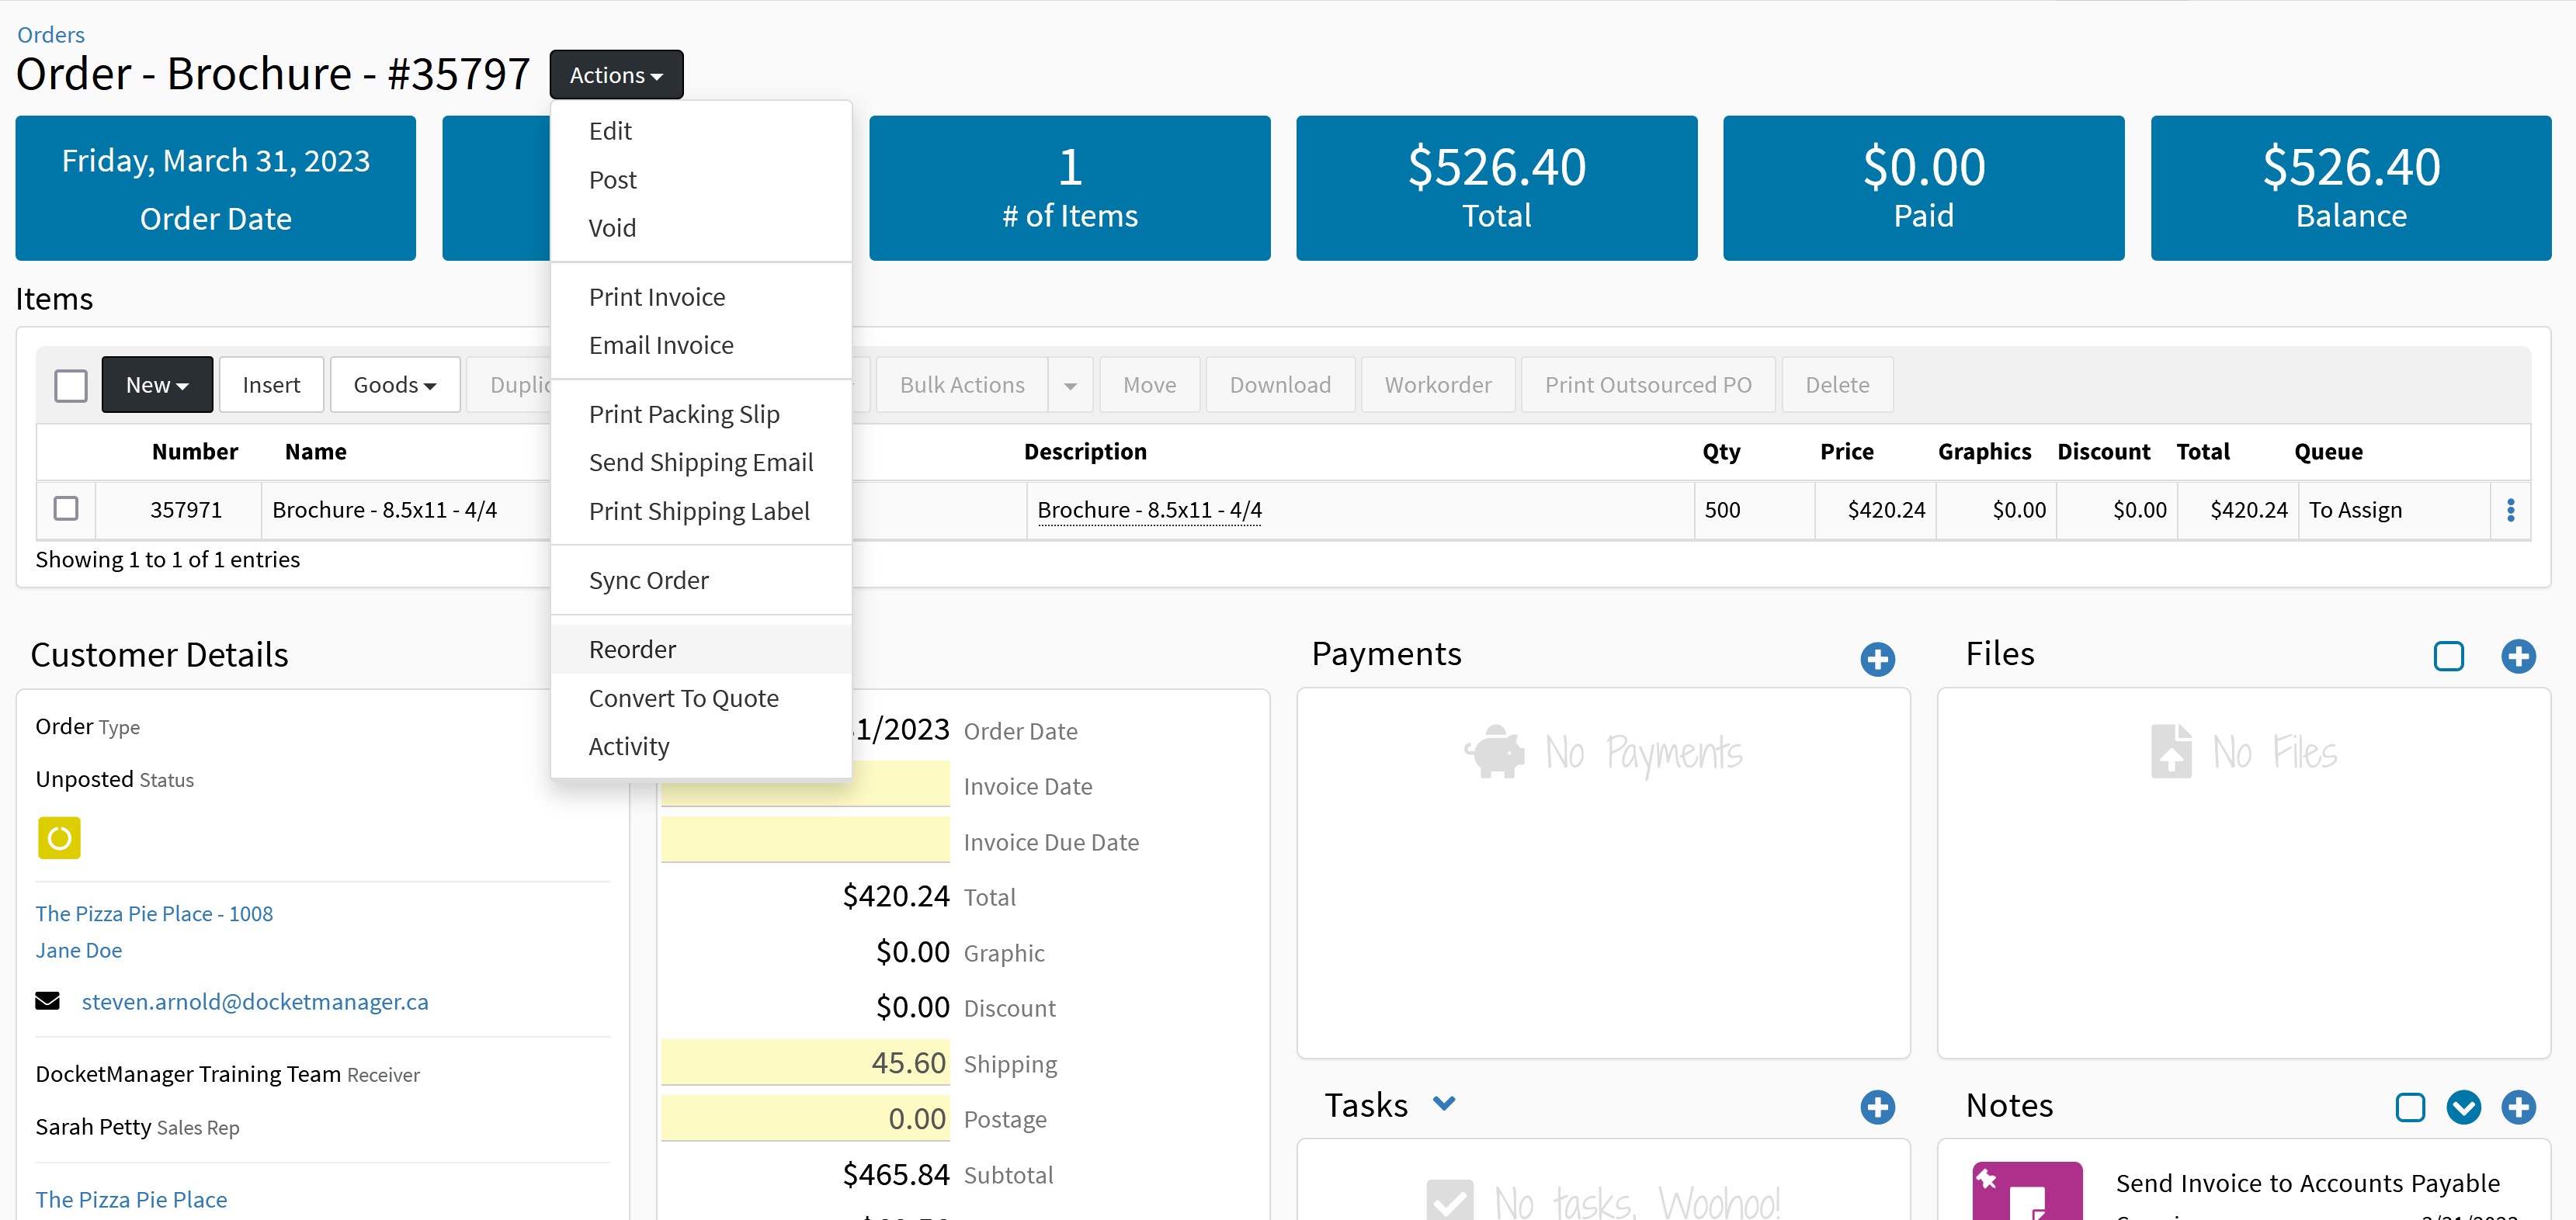
Task: Add a new task with plus icon
Action: (1877, 1106)
